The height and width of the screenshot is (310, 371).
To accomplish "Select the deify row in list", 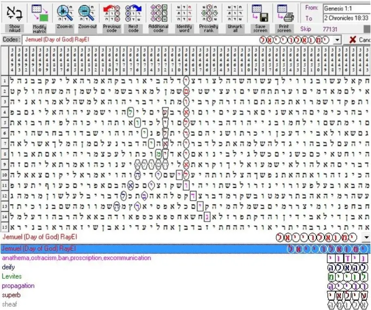I will pos(185,267).
